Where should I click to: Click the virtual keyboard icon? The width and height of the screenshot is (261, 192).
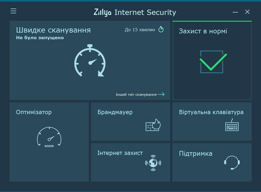(x=232, y=125)
